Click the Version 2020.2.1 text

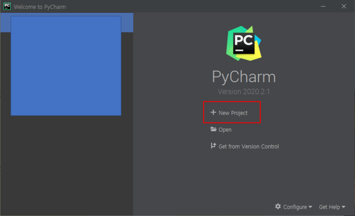coord(244,92)
